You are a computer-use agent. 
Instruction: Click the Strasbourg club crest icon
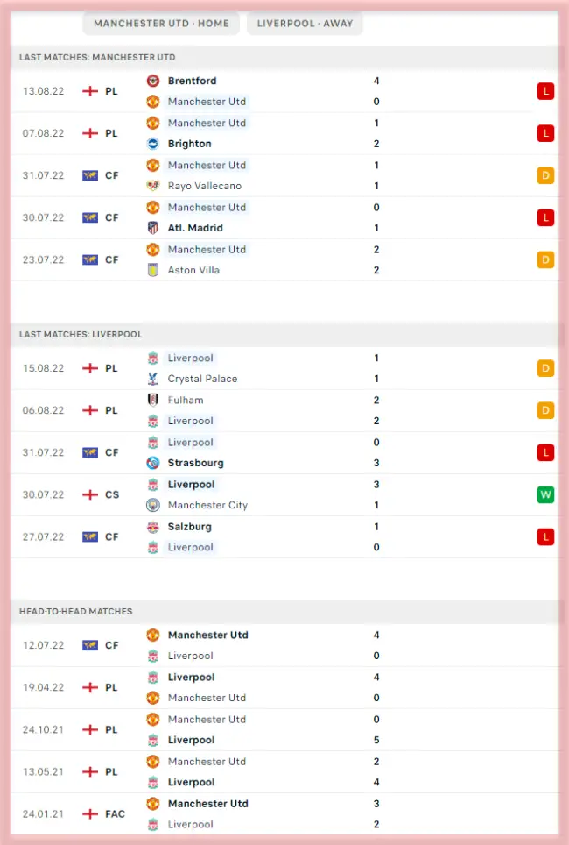tap(153, 463)
